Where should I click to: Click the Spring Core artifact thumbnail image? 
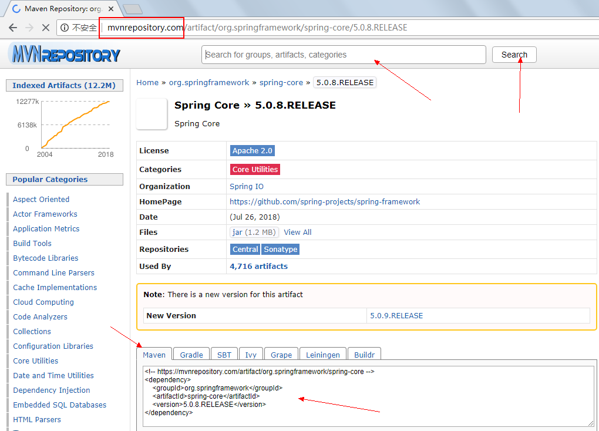coord(152,114)
